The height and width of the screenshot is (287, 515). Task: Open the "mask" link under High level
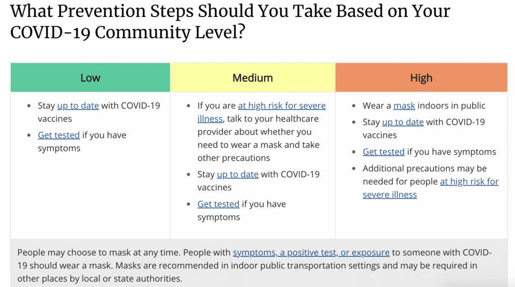(404, 106)
